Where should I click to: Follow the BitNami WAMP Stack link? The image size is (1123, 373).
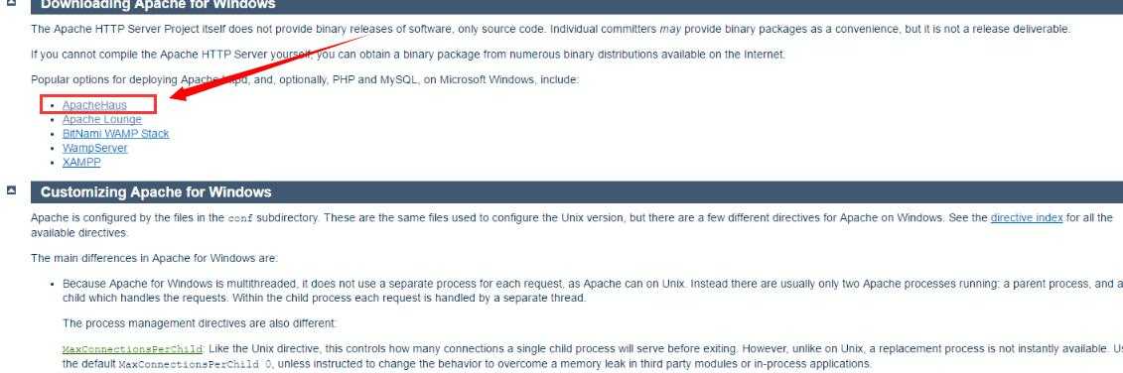pos(116,134)
